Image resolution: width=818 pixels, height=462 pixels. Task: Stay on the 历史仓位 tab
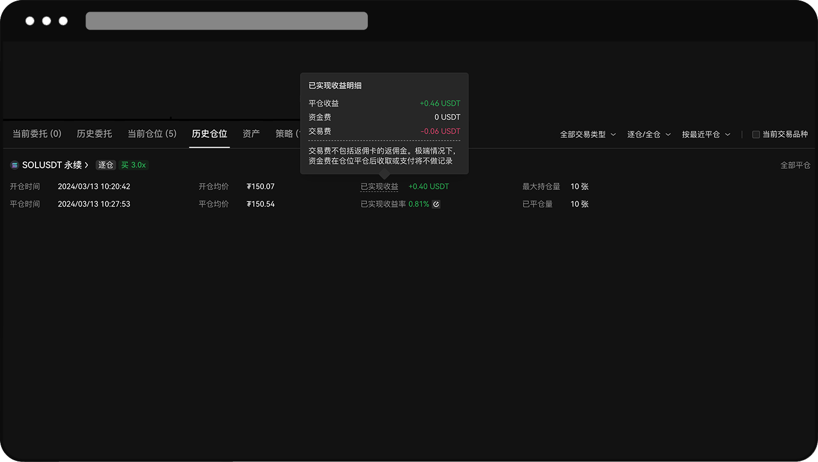point(210,133)
